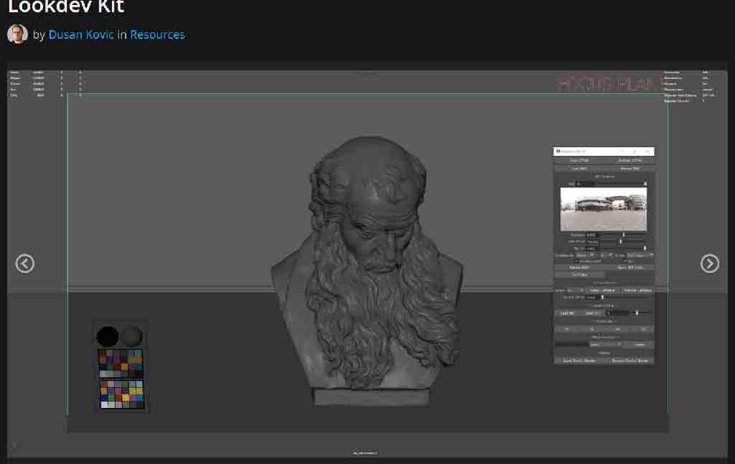Screen dimensions: 735x464
Task: Browse the Resources category
Action: [157, 34]
